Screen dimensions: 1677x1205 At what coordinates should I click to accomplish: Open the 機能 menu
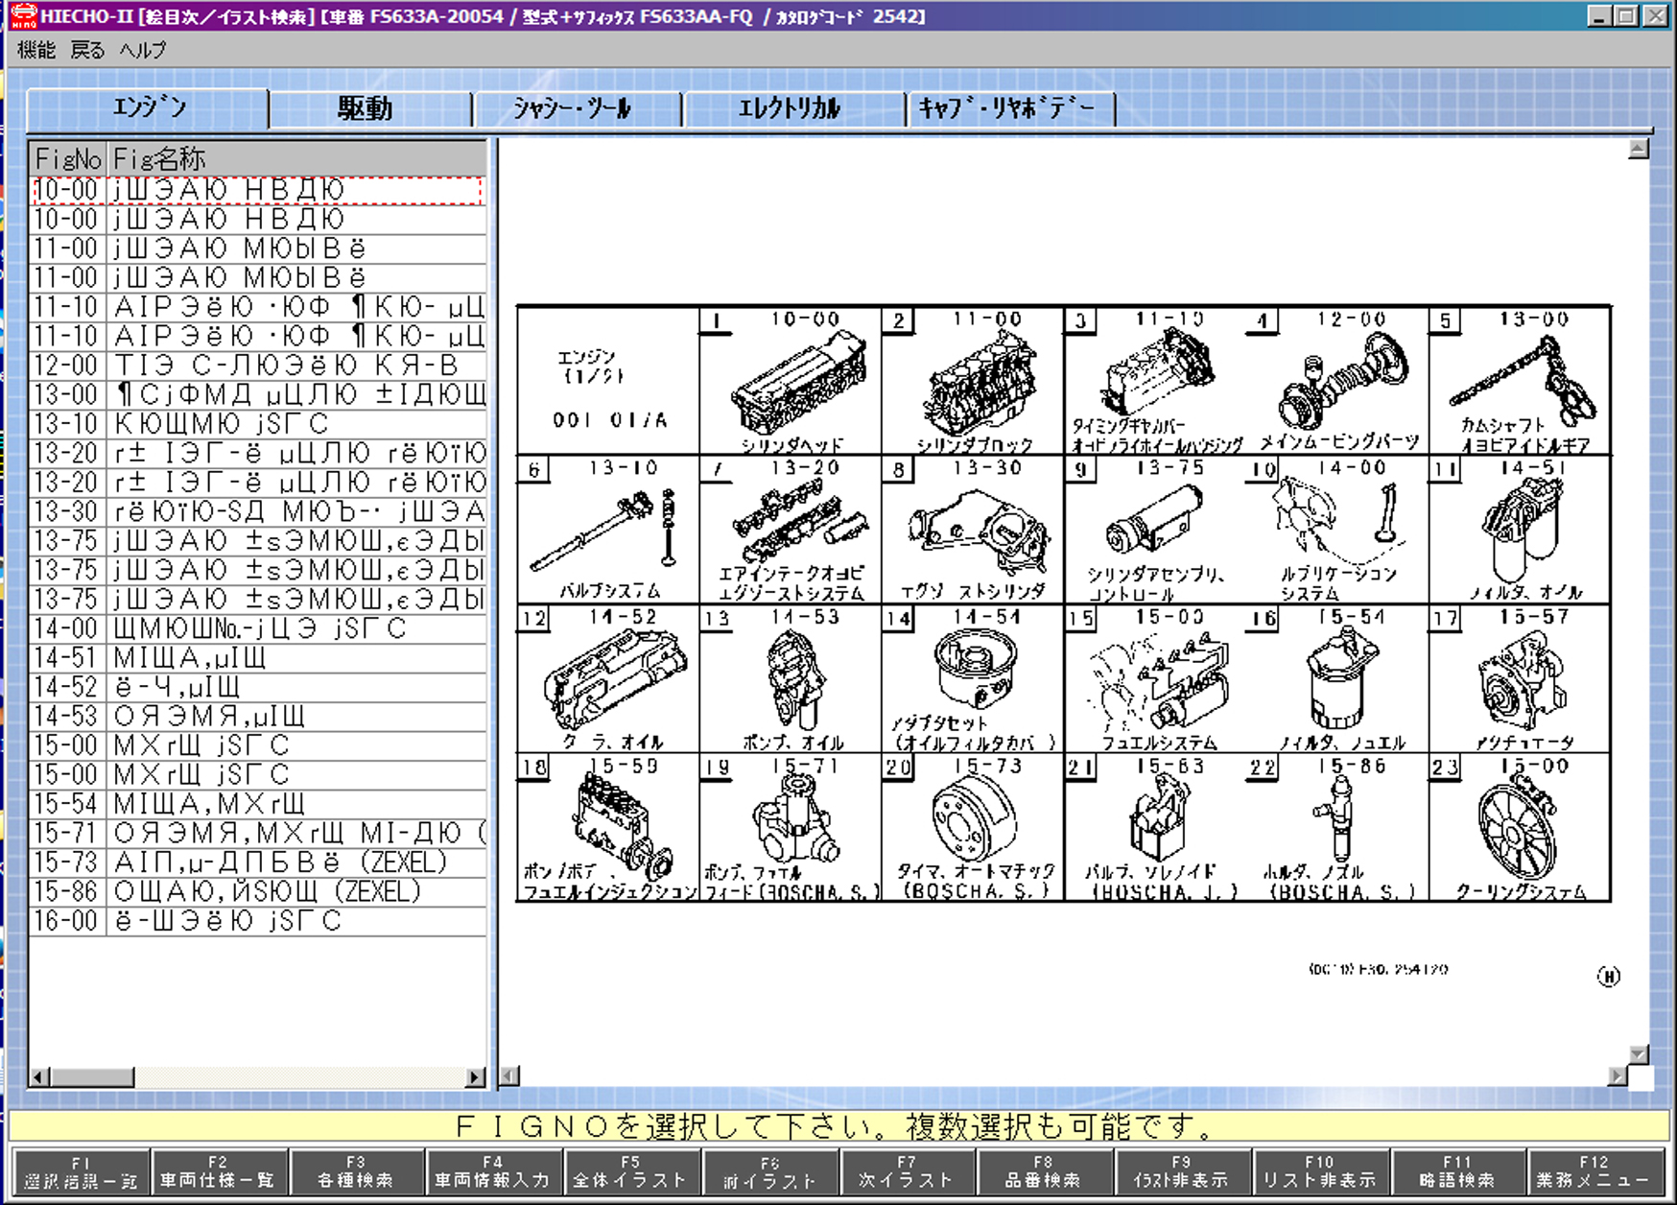(x=36, y=50)
